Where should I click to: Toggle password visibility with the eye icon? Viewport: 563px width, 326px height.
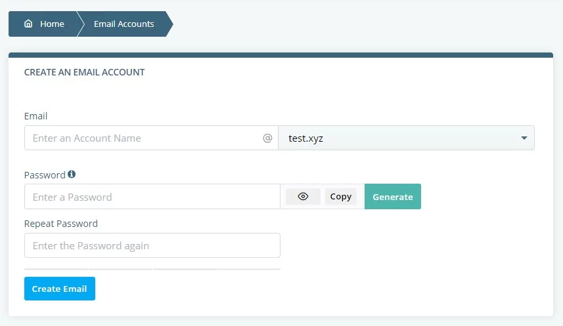click(x=303, y=197)
